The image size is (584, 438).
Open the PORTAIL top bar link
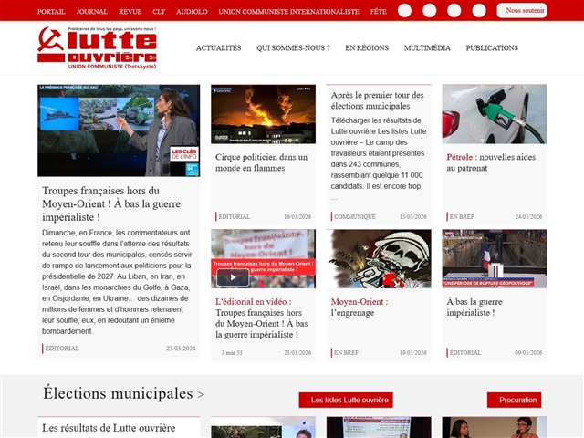coord(51,12)
